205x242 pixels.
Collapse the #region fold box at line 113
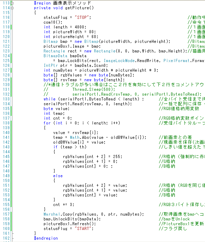coord(12,3)
